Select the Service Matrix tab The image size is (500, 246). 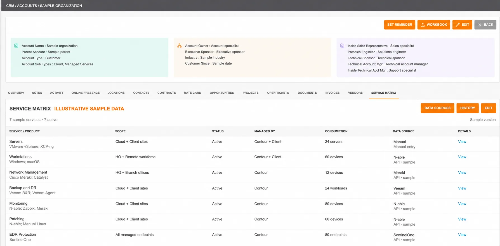[x=384, y=93]
